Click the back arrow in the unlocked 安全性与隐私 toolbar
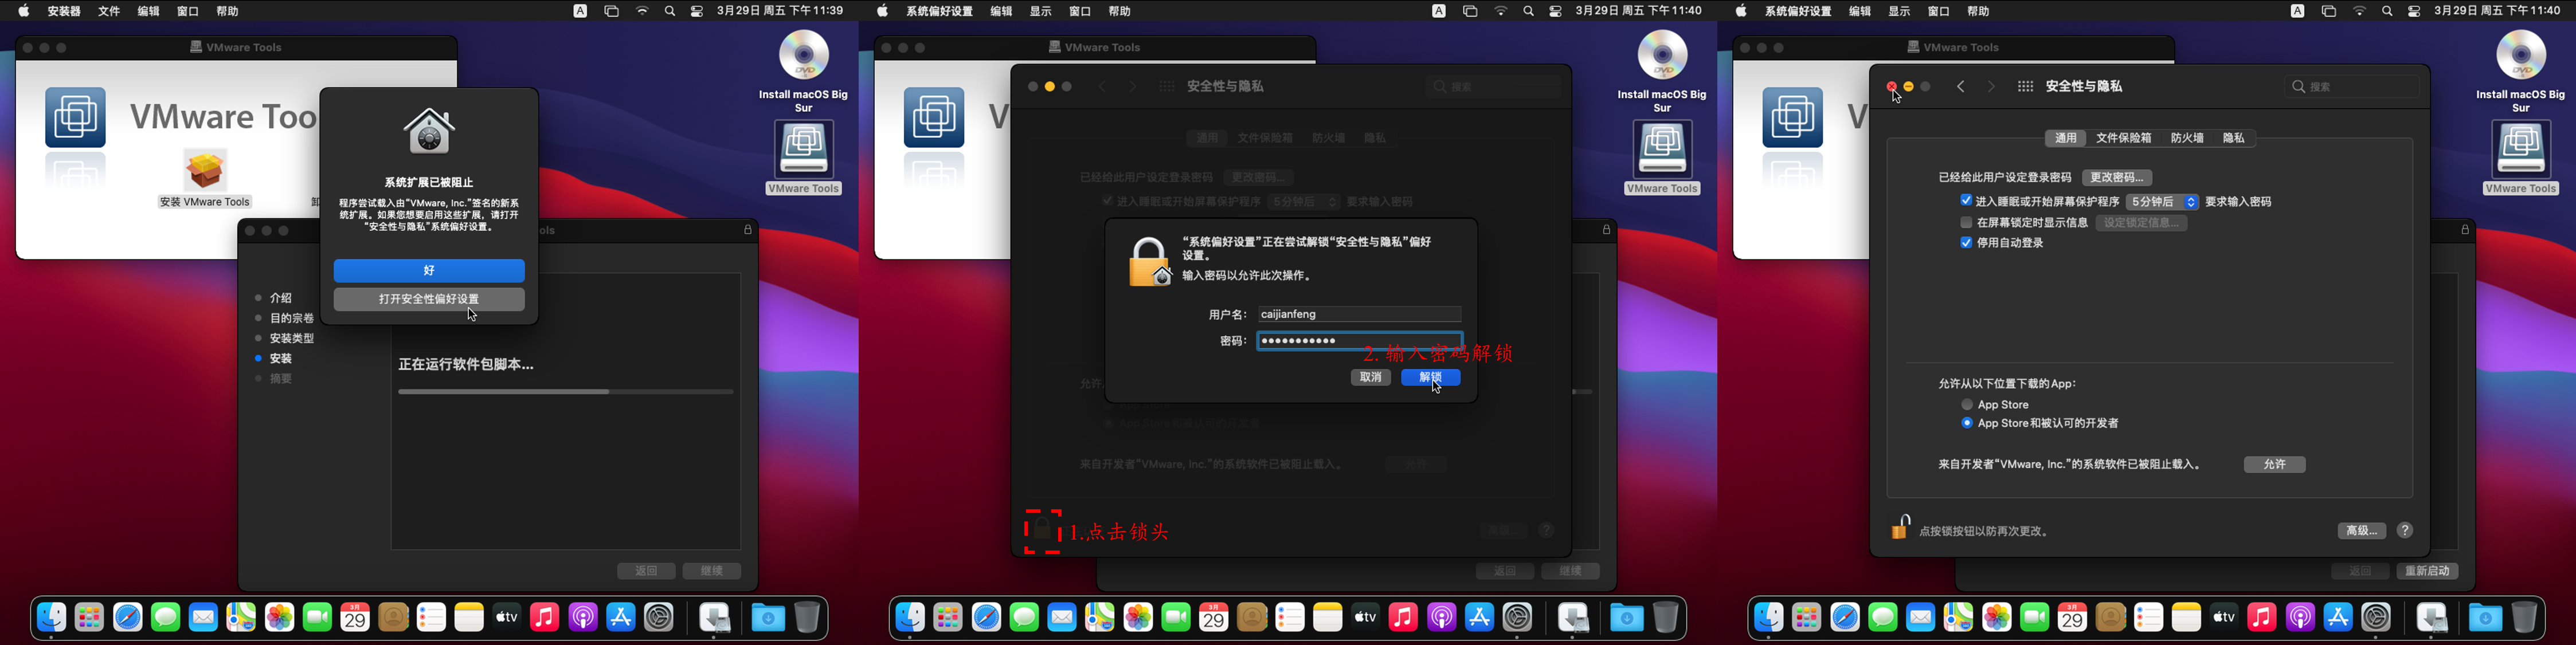 (x=1961, y=87)
